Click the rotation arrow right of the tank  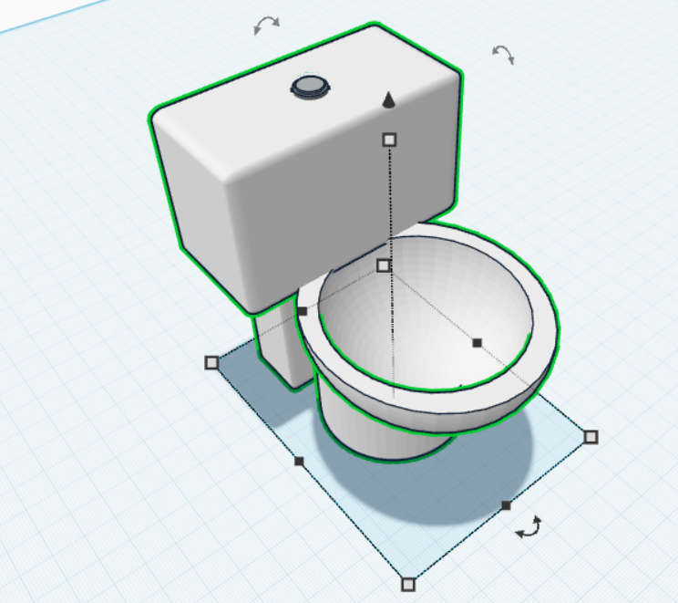pyautogui.click(x=503, y=55)
